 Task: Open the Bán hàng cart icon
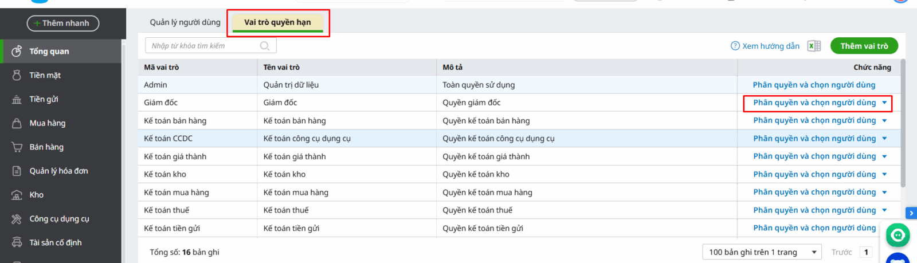[x=17, y=147]
